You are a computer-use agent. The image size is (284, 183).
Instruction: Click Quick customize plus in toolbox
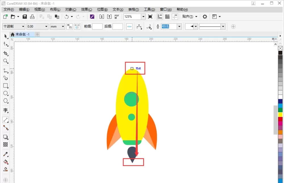point(5,180)
